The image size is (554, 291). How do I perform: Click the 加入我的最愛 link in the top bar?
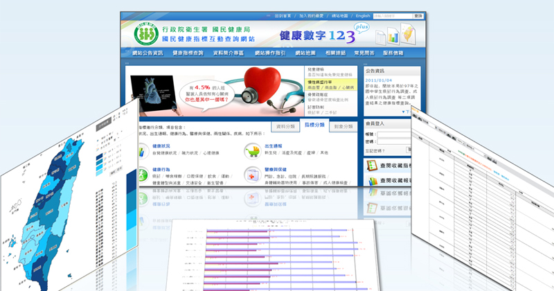click(311, 16)
